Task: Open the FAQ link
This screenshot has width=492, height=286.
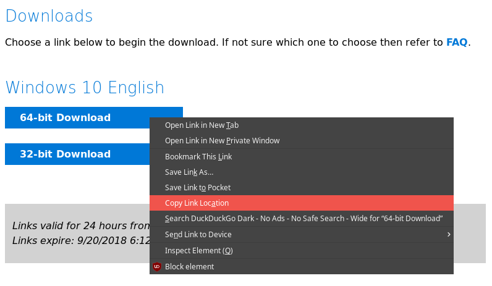Action: coord(457,43)
